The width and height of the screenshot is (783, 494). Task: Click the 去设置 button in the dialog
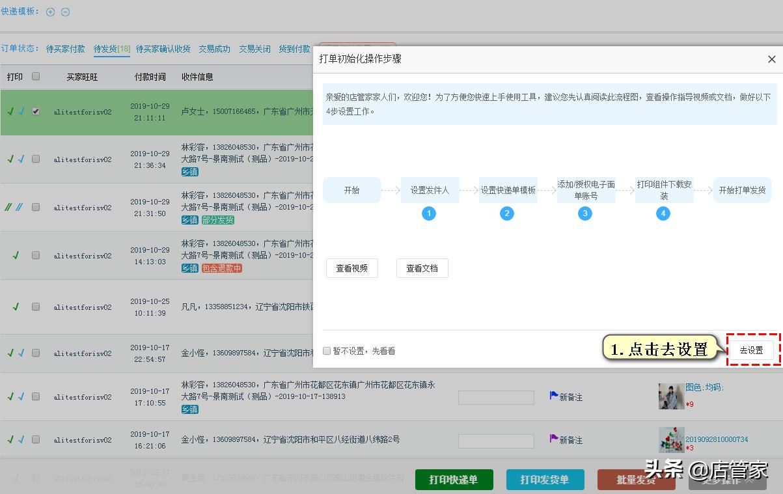pyautogui.click(x=752, y=350)
